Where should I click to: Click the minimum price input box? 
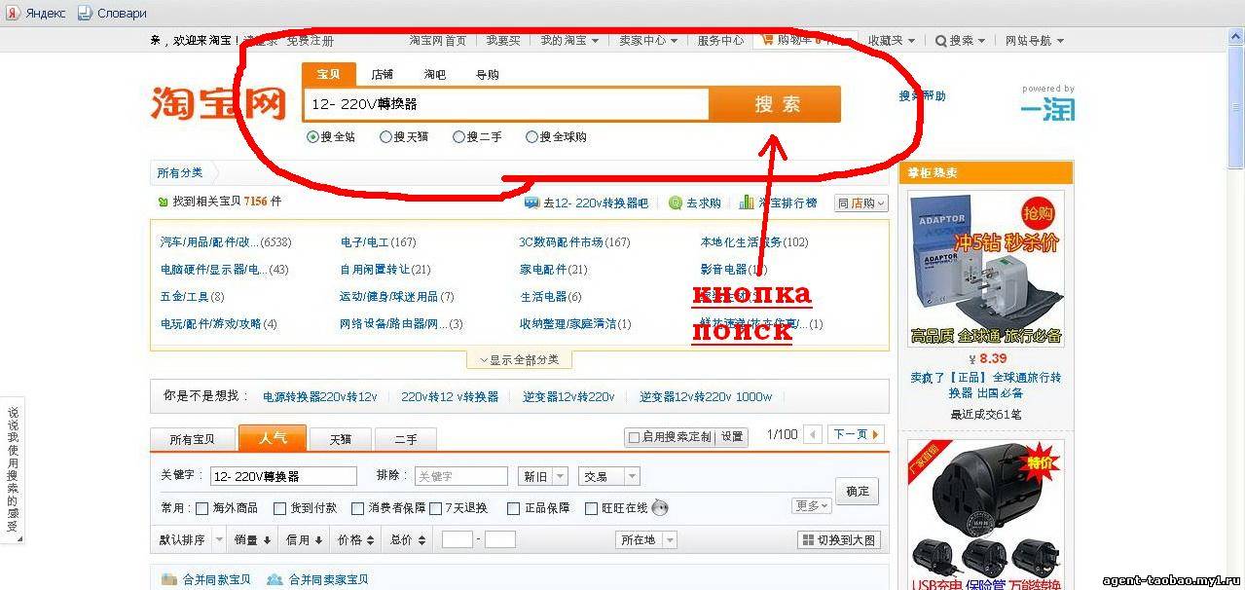(x=458, y=539)
